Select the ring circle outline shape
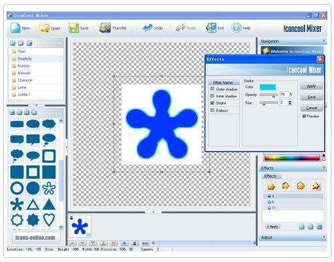Screen dimensions: 334x262 point(17,188)
